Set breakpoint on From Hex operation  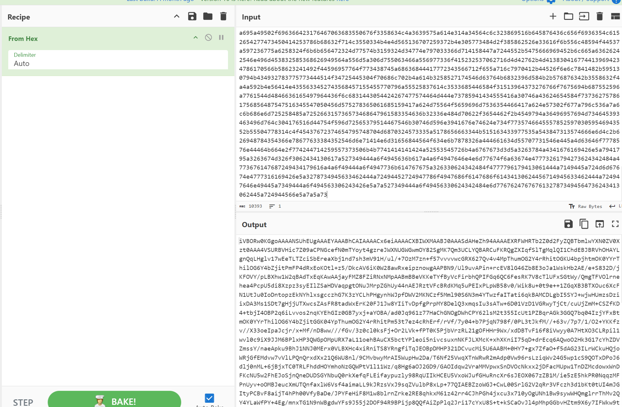[x=221, y=38]
